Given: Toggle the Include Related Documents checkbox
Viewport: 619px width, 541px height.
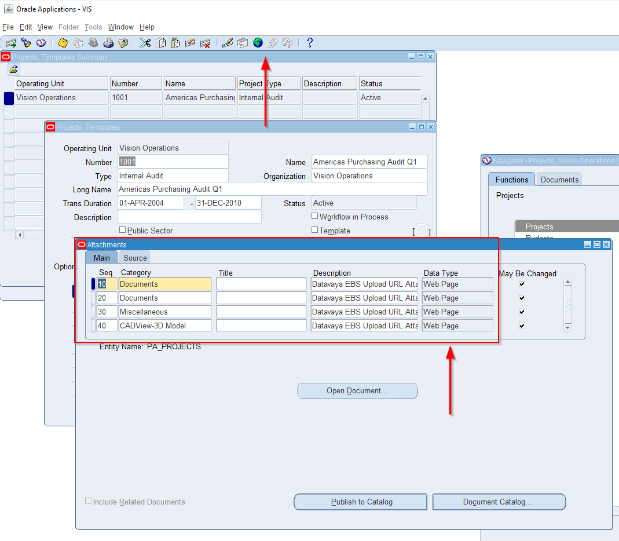Looking at the screenshot, I should (89, 500).
